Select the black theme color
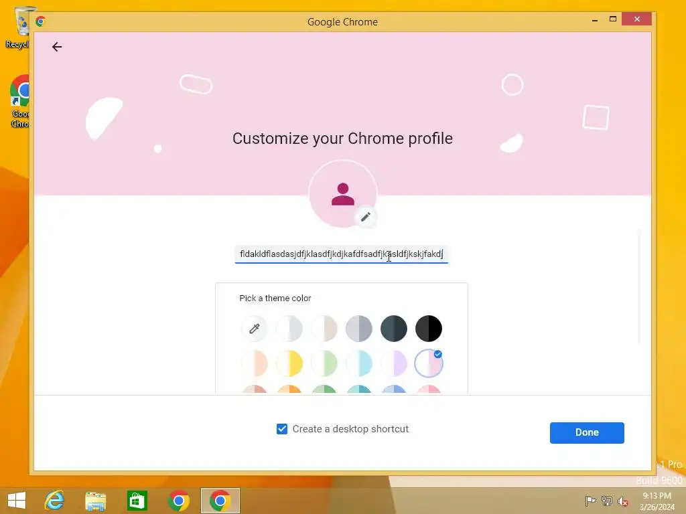Screen dimensions: 686x514 point(429,328)
